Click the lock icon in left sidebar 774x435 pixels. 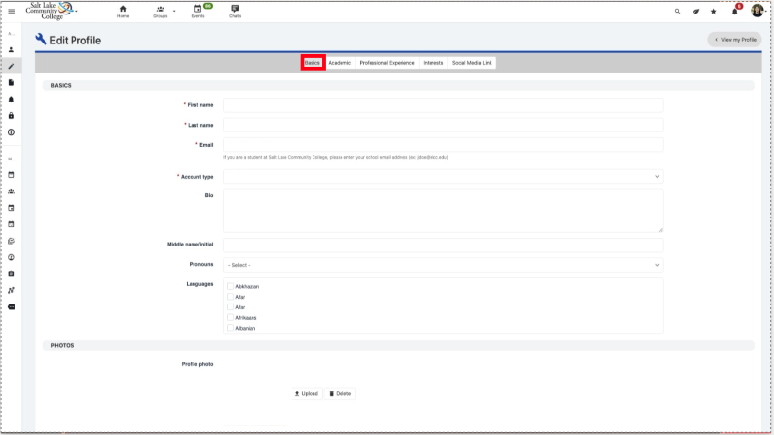(x=12, y=115)
